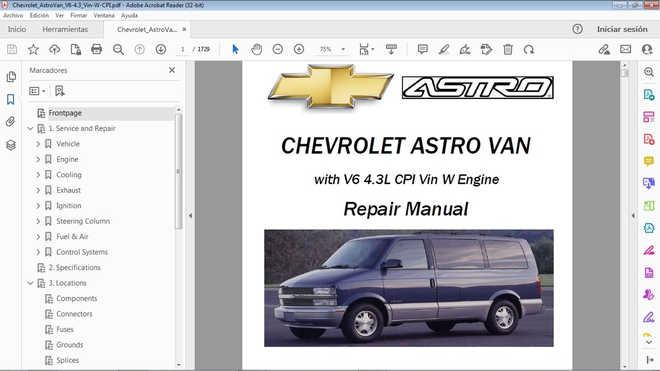Click the page number input field
This screenshot has width=660, height=371.
click(183, 49)
